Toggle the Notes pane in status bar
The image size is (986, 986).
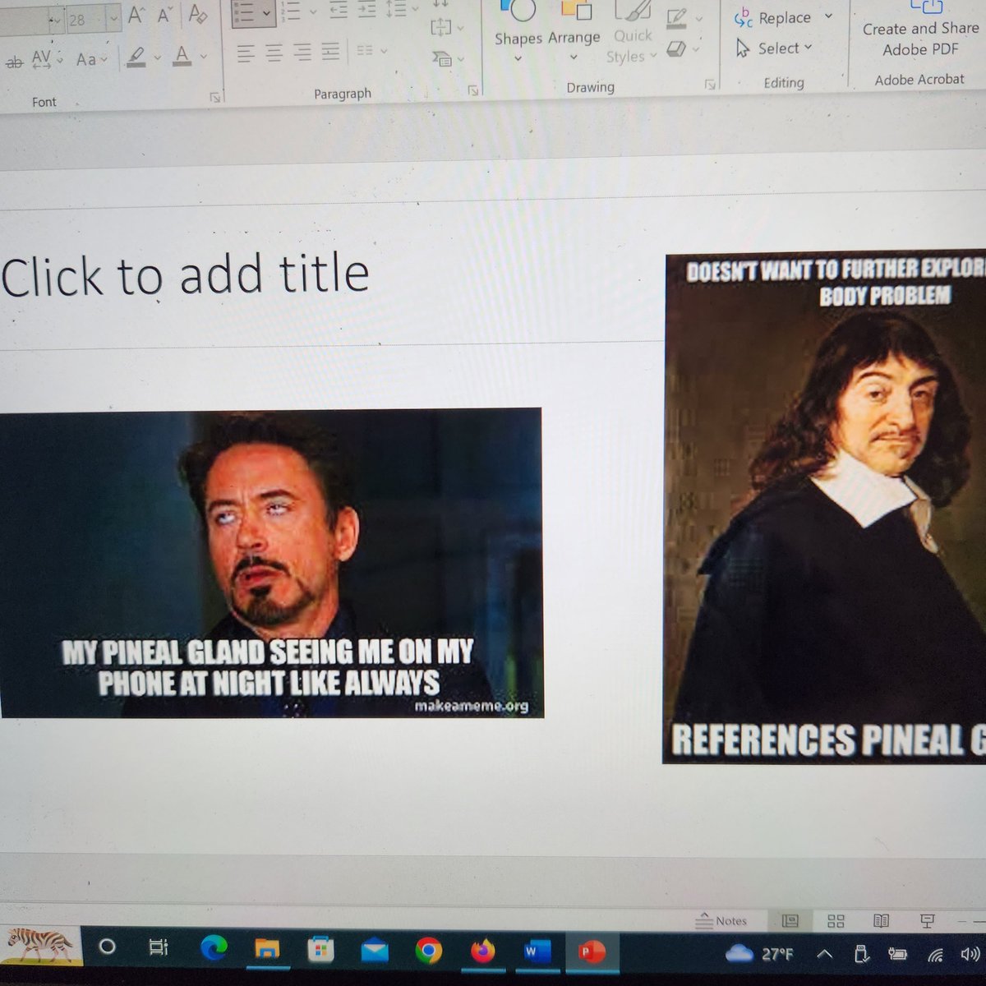tap(721, 921)
